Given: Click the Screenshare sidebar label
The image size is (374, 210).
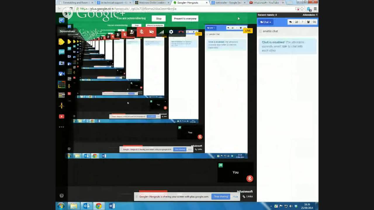Looking at the screenshot, I should pos(67,31).
